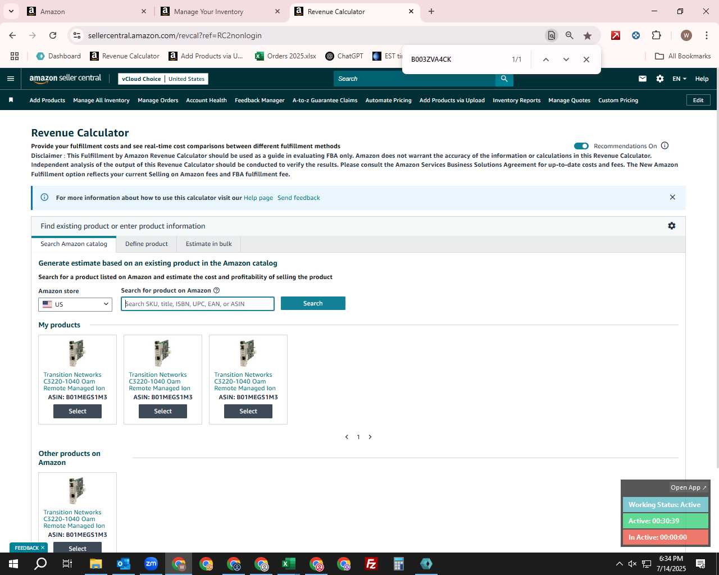Screen dimensions: 719x575
Task: Open FileZilla from the taskbar
Action: pos(371,564)
